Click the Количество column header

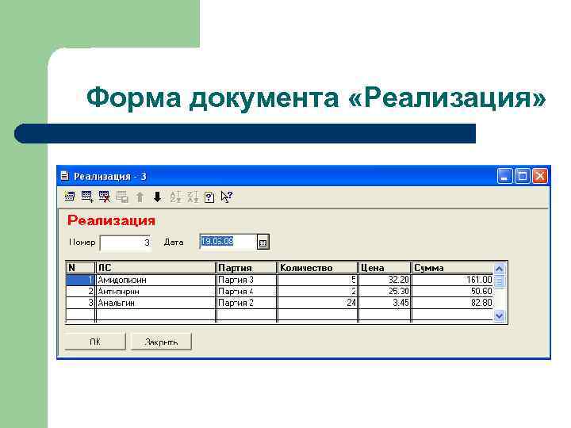pos(317,268)
